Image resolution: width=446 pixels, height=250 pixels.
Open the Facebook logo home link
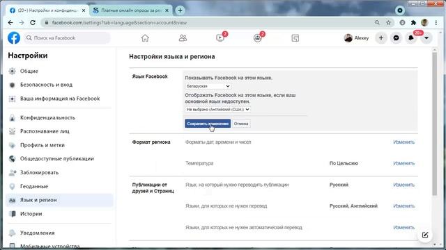(x=14, y=38)
